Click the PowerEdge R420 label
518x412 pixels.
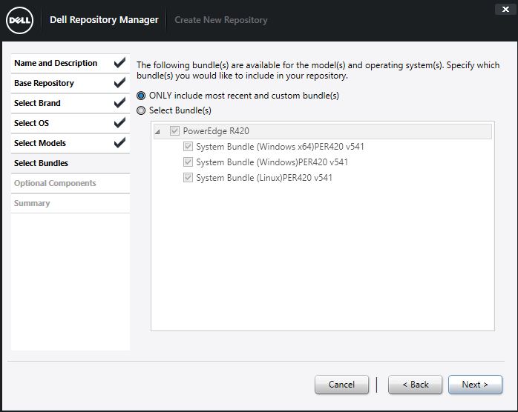[216, 131]
